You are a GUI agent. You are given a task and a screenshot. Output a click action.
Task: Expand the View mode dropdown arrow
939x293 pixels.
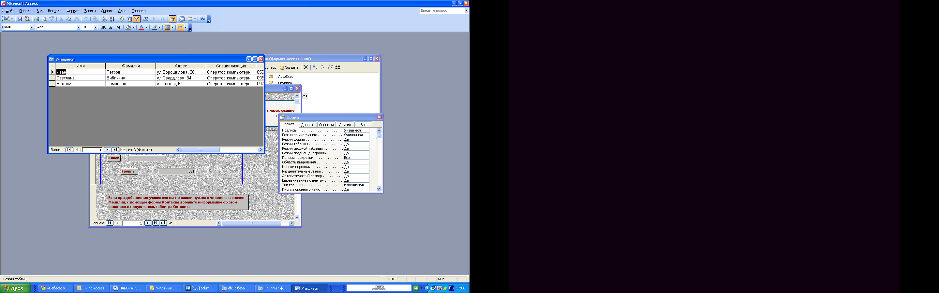pos(12,19)
